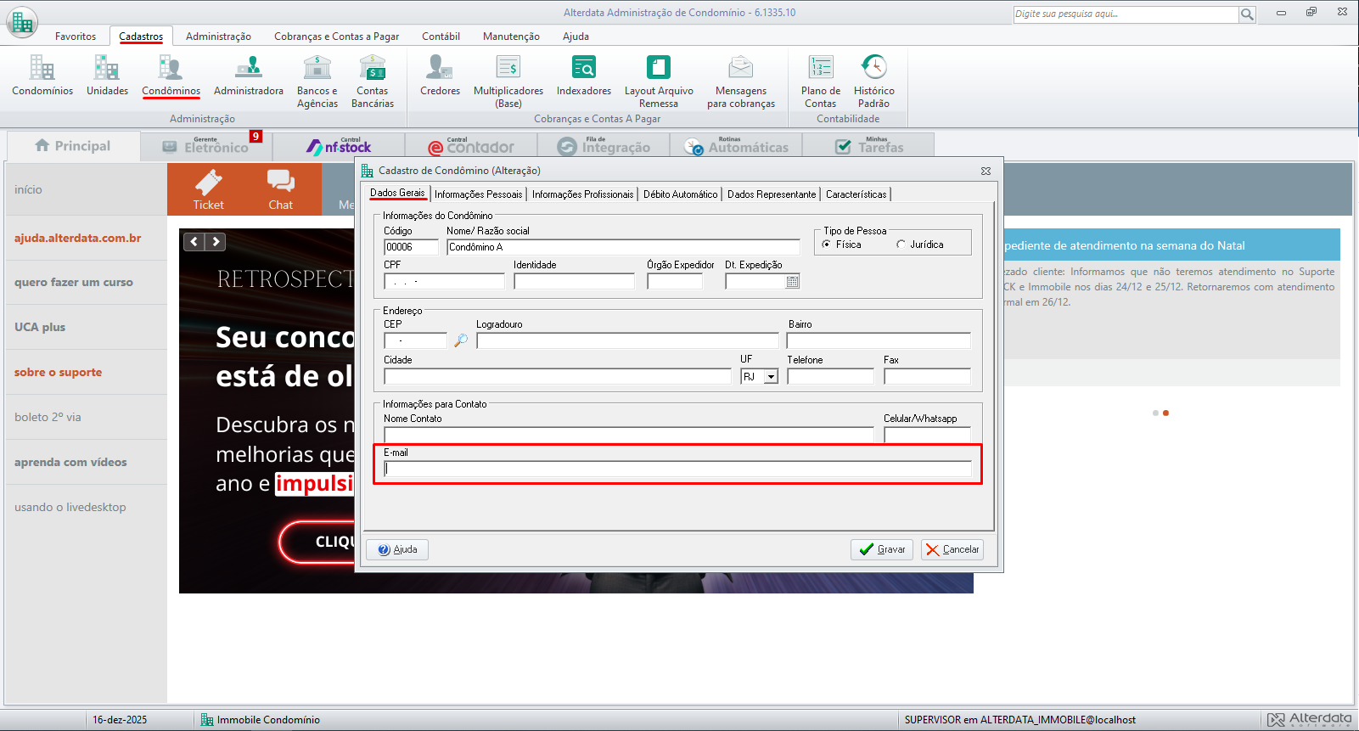Switch to Informações Pessoais tab

click(478, 194)
